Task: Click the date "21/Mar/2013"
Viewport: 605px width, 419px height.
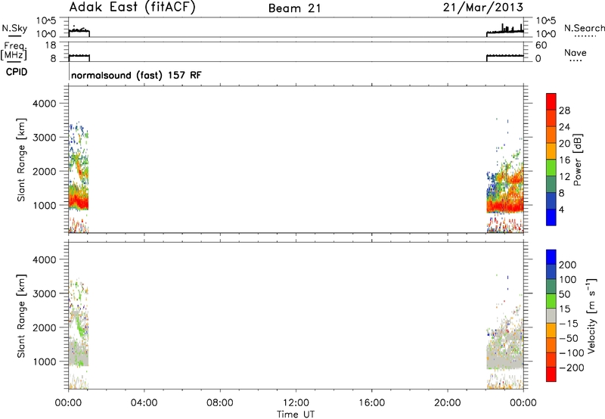Action: pyautogui.click(x=483, y=8)
